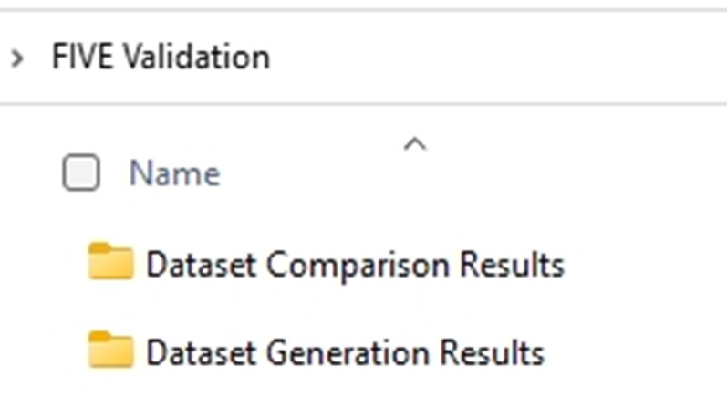Screen dimensions: 727x419
Task: Click the word Comparison in the first folder's name
Action: pyautogui.click(x=358, y=266)
